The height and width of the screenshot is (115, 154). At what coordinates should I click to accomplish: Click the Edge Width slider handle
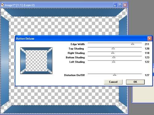pyautogui.click(x=132, y=44)
